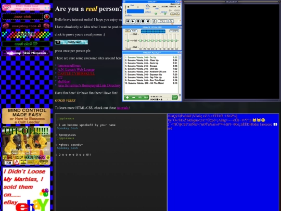The width and height of the screenshot is (281, 211).
Task: Click the equalizer preamp slider
Action: tap(128, 41)
